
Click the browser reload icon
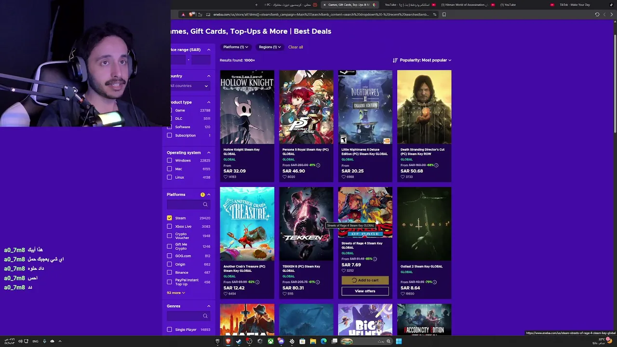pos(597,14)
